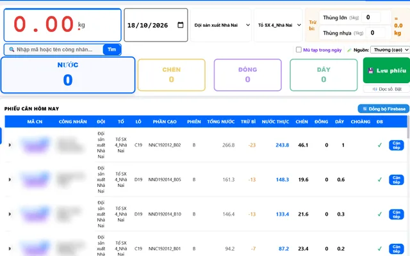Click the green check in the 148.3 row
The width and height of the screenshot is (410, 256).
coord(380,179)
